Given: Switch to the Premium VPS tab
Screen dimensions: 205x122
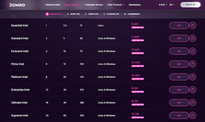Looking at the screenshot, I should click(54, 14).
